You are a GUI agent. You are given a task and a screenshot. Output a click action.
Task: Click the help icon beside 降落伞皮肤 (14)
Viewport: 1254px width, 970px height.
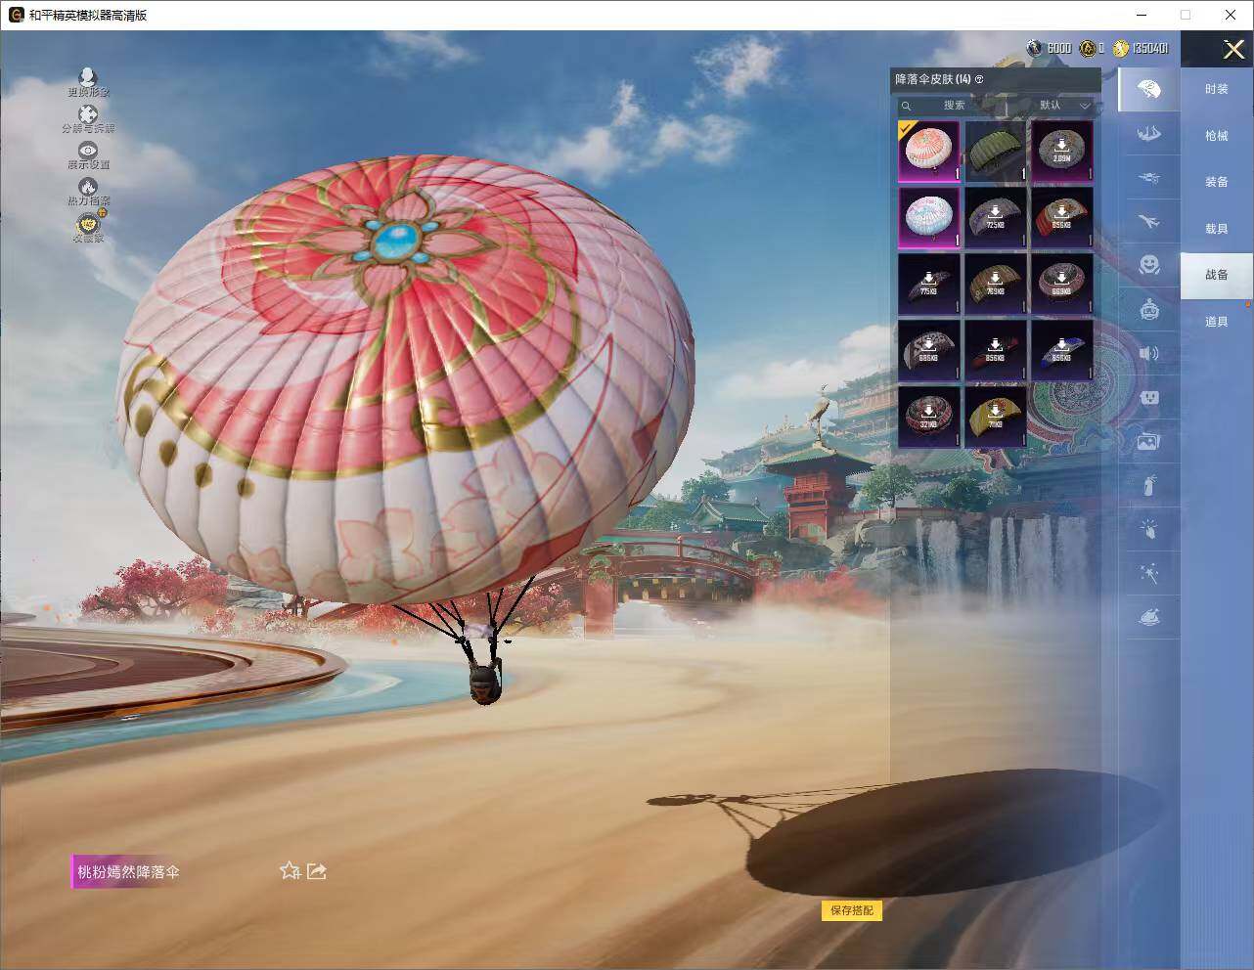point(979,79)
